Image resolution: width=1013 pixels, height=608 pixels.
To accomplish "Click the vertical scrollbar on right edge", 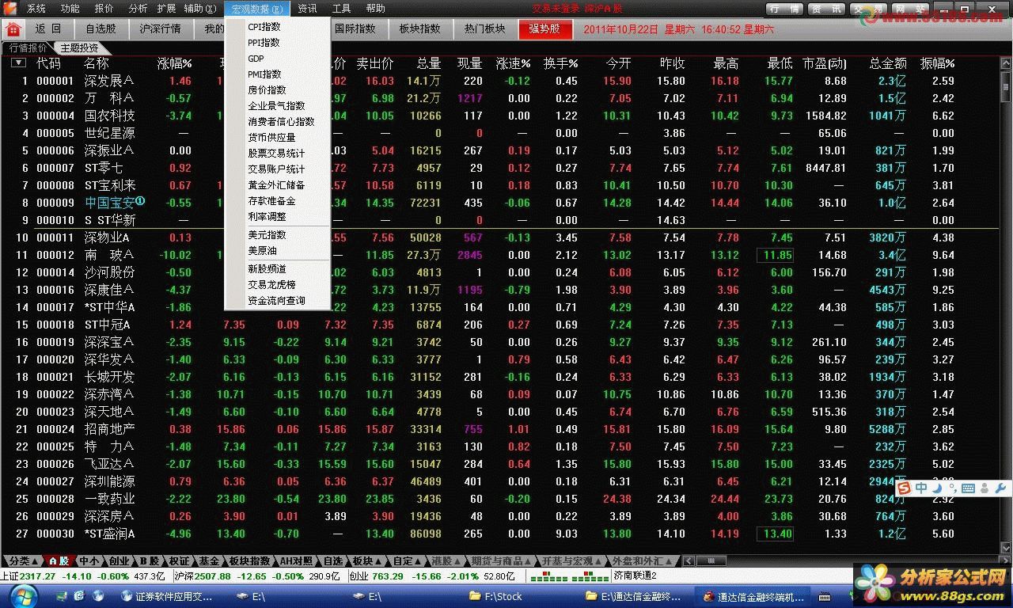I will click(1007, 306).
